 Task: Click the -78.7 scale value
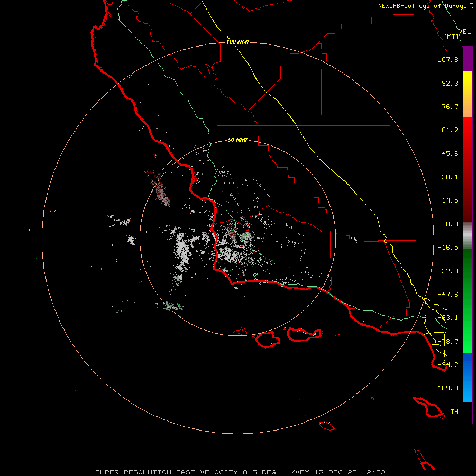(x=448, y=342)
